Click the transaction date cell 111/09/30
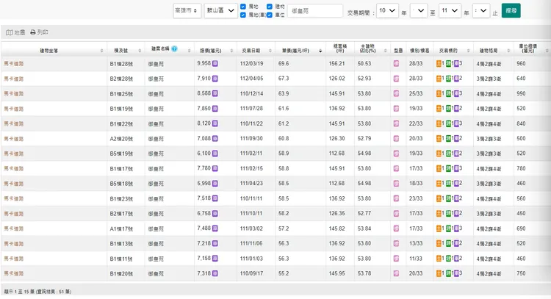551x299 pixels. coord(251,138)
